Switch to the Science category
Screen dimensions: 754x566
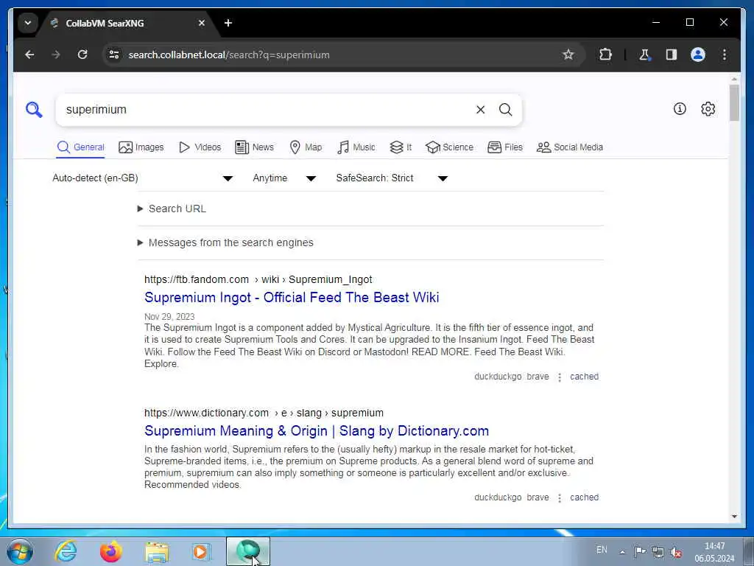450,147
